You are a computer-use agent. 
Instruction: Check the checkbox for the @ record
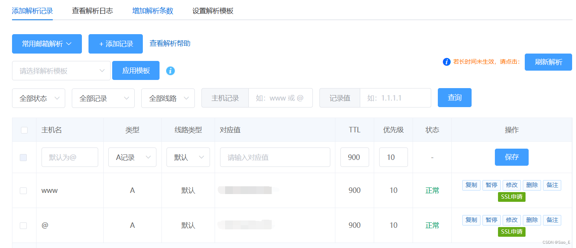(x=24, y=225)
